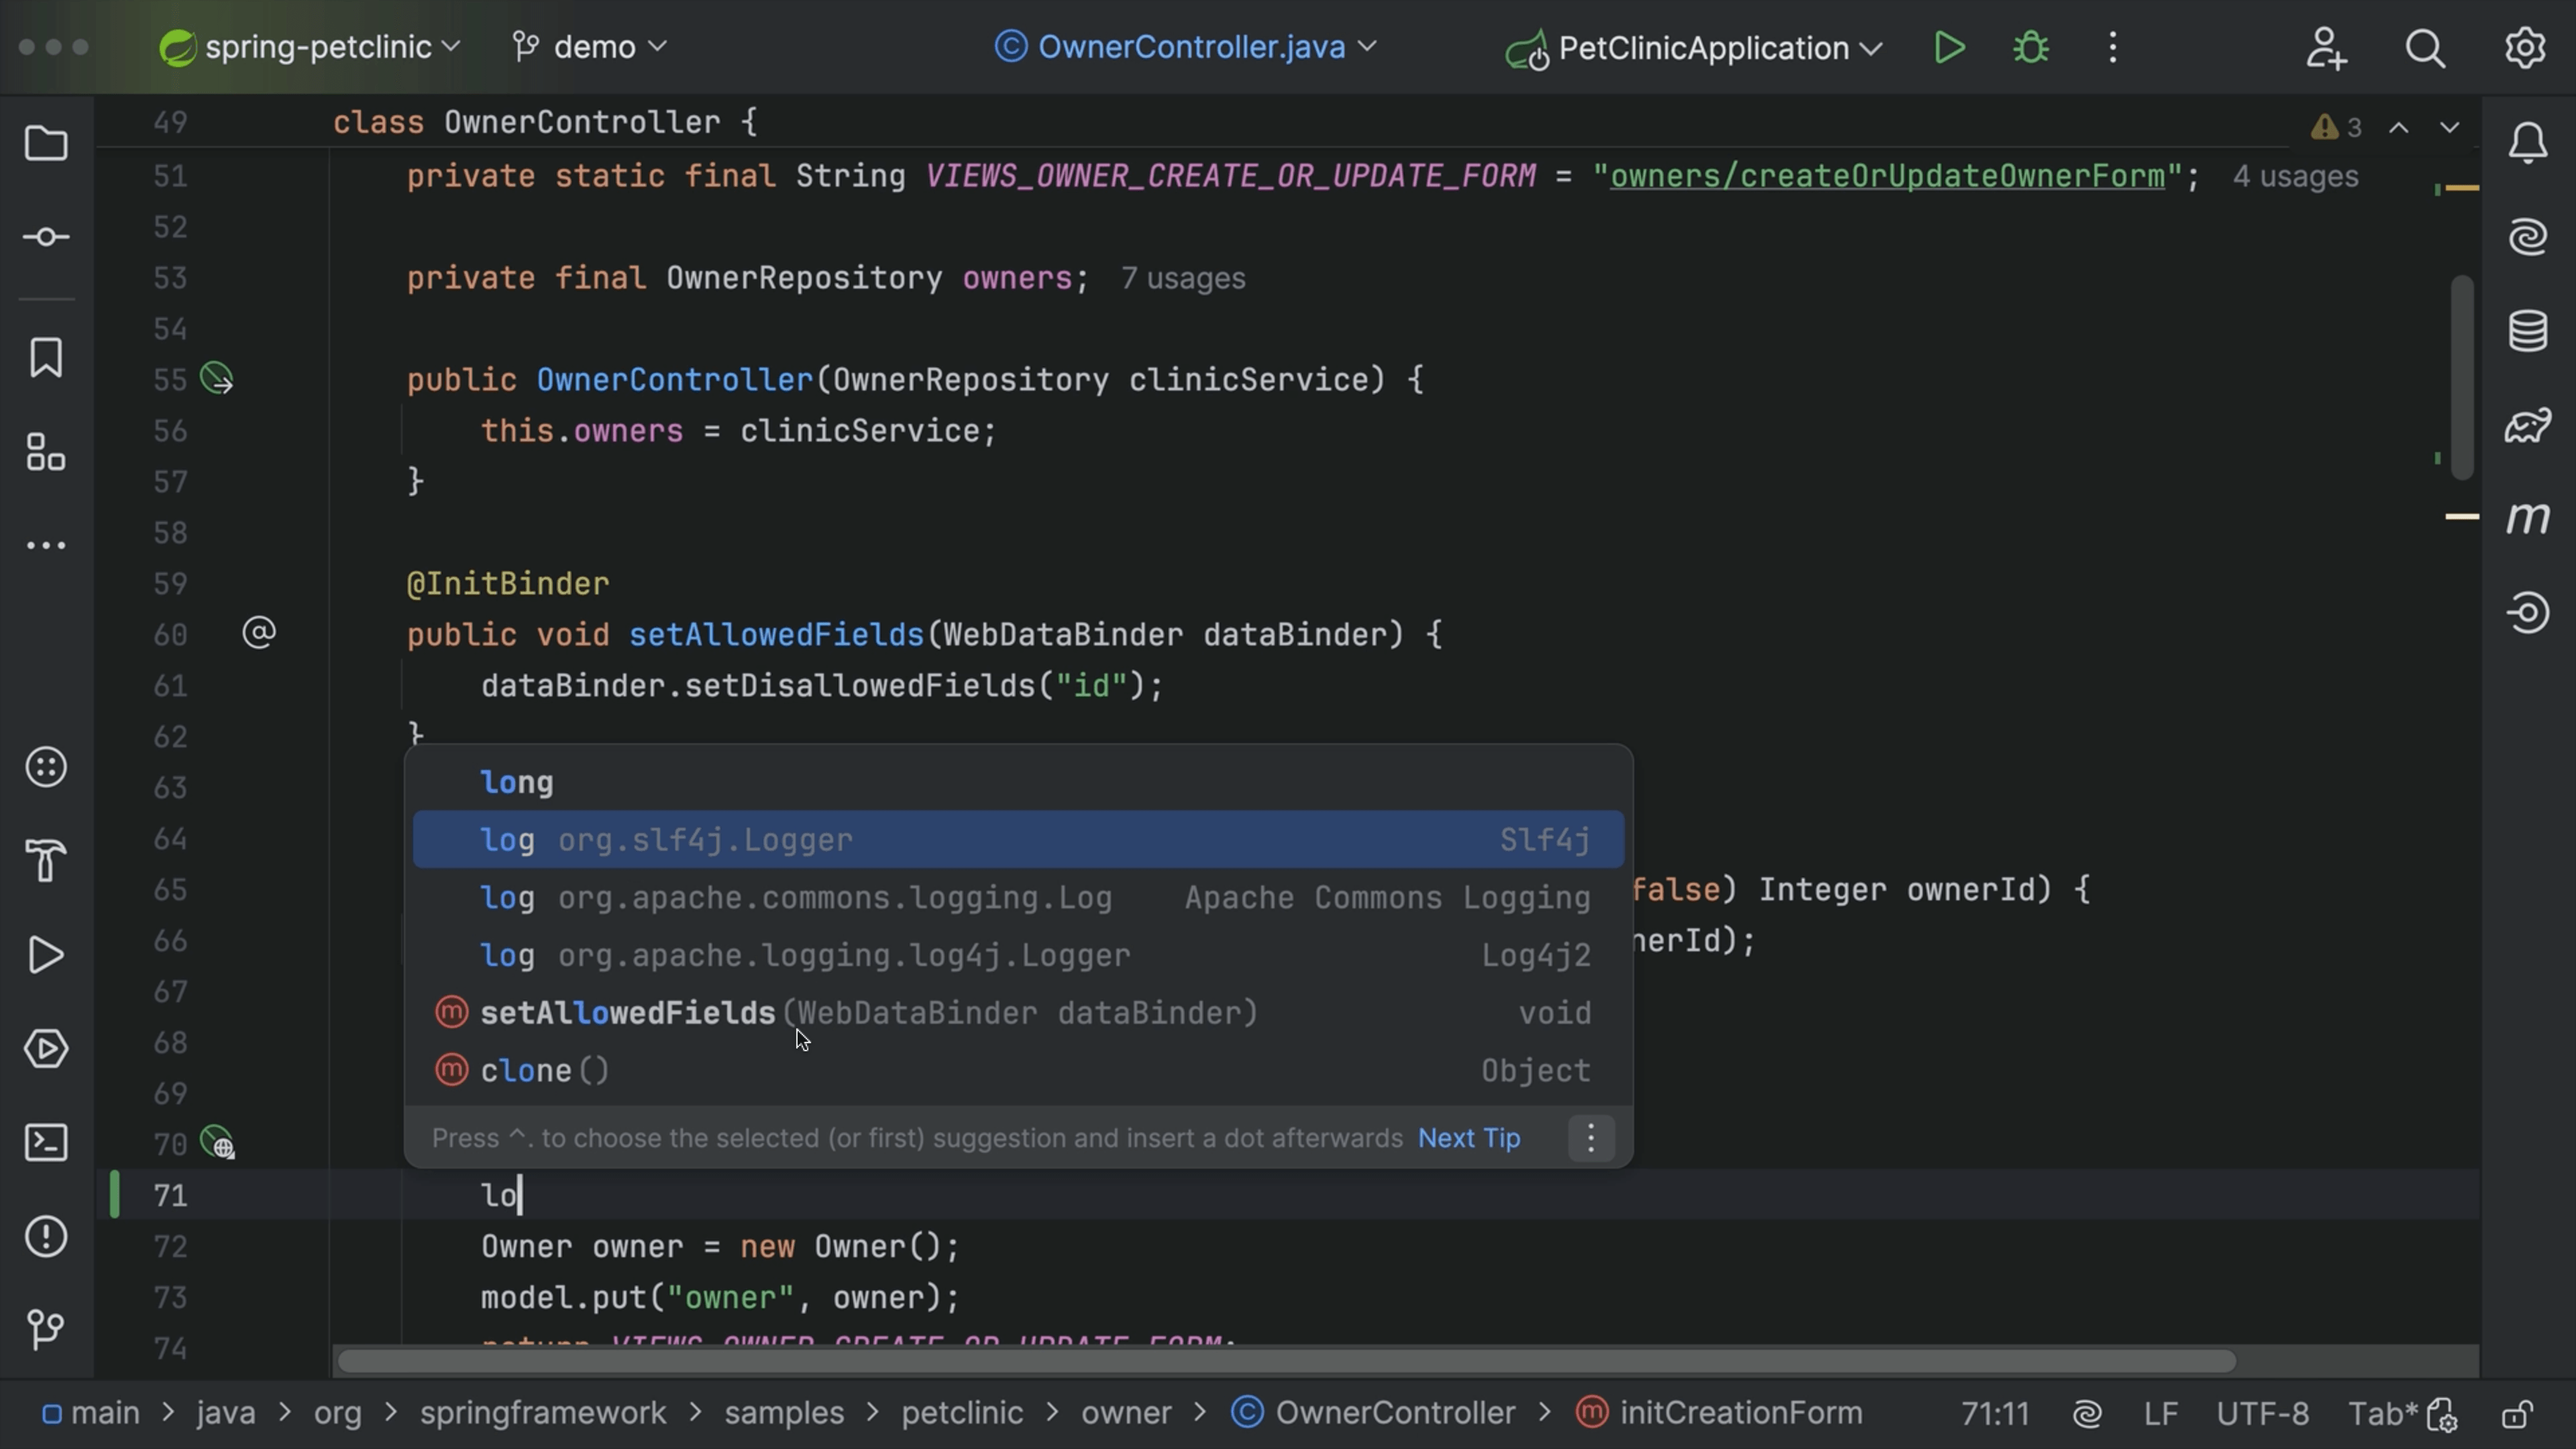
Task: Open the Maven tool window
Action: click(x=2527, y=519)
